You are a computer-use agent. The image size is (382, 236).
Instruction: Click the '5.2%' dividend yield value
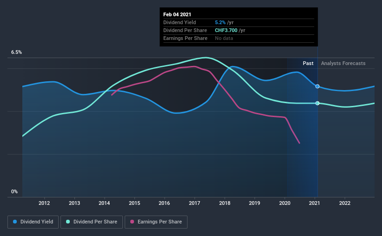pos(220,22)
